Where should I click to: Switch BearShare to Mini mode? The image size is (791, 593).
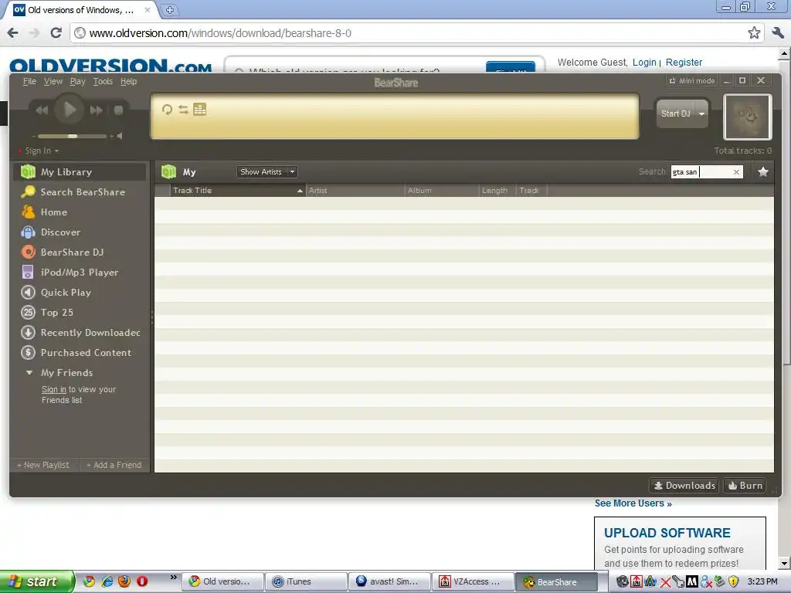691,80
